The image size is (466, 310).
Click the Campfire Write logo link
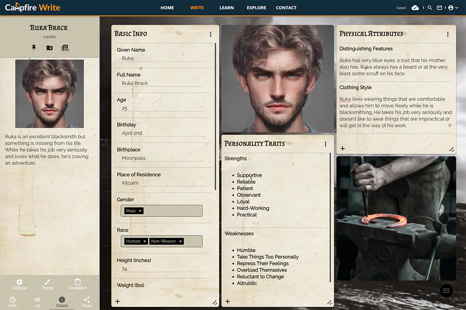33,8
